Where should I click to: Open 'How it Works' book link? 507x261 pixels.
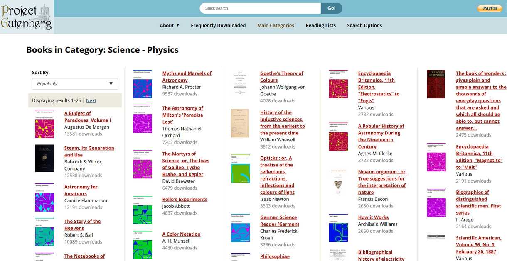coord(374,217)
